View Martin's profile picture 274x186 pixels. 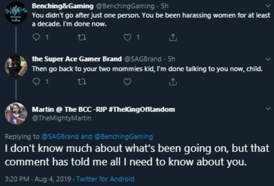16,113
